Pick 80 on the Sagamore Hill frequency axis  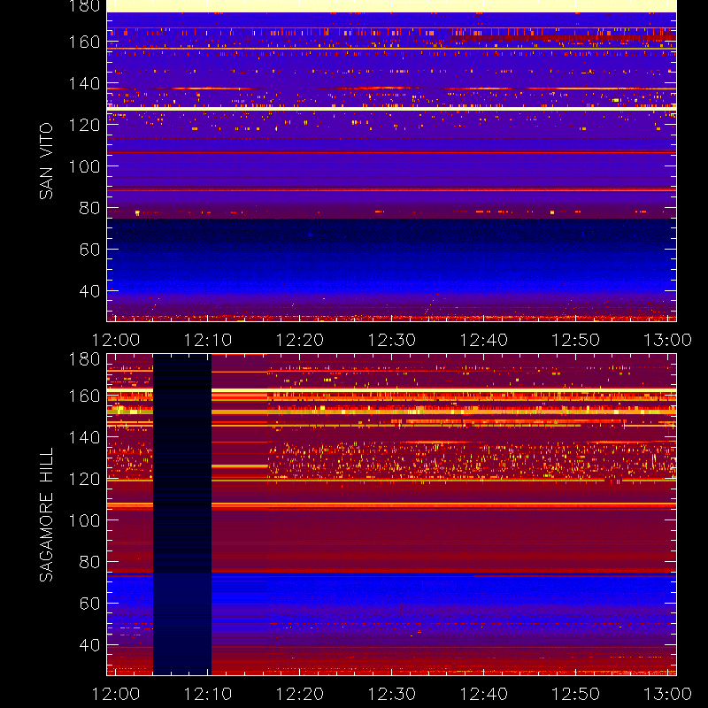click(x=89, y=562)
